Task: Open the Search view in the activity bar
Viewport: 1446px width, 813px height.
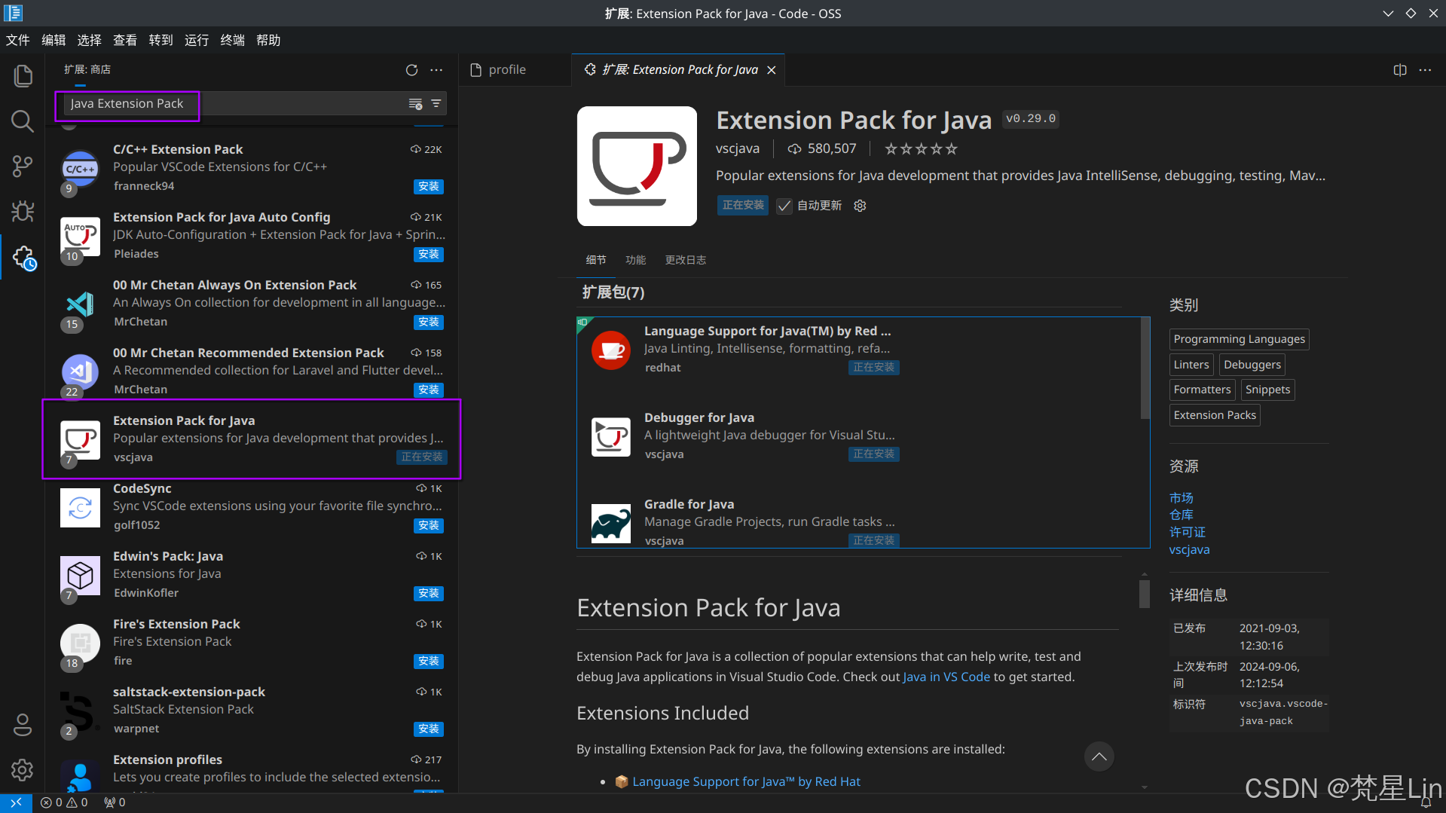Action: tap(22, 121)
